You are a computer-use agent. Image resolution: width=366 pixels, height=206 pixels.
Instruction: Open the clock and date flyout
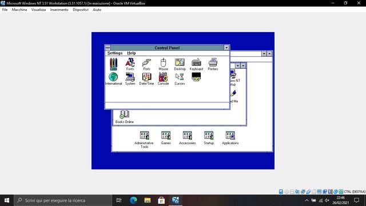pos(341,200)
